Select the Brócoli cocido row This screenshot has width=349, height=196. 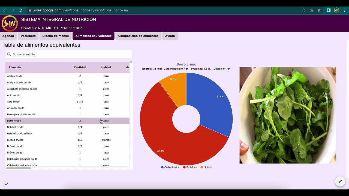point(67,146)
